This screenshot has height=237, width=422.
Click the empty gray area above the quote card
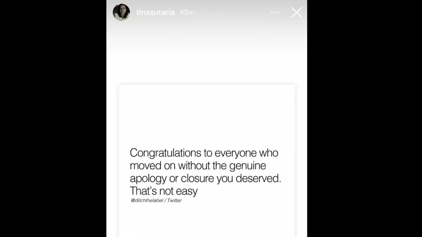(x=207, y=56)
